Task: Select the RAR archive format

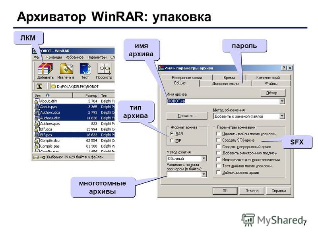Action: click(172, 134)
